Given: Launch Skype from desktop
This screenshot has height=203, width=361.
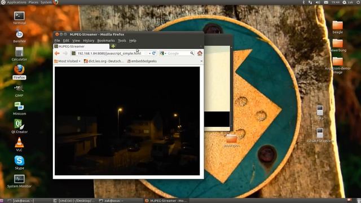Looking at the screenshot, I should pyautogui.click(x=19, y=161).
